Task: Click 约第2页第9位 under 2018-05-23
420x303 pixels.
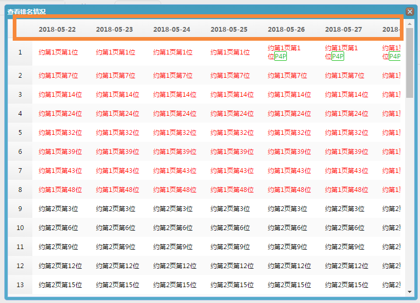Action: (116, 247)
